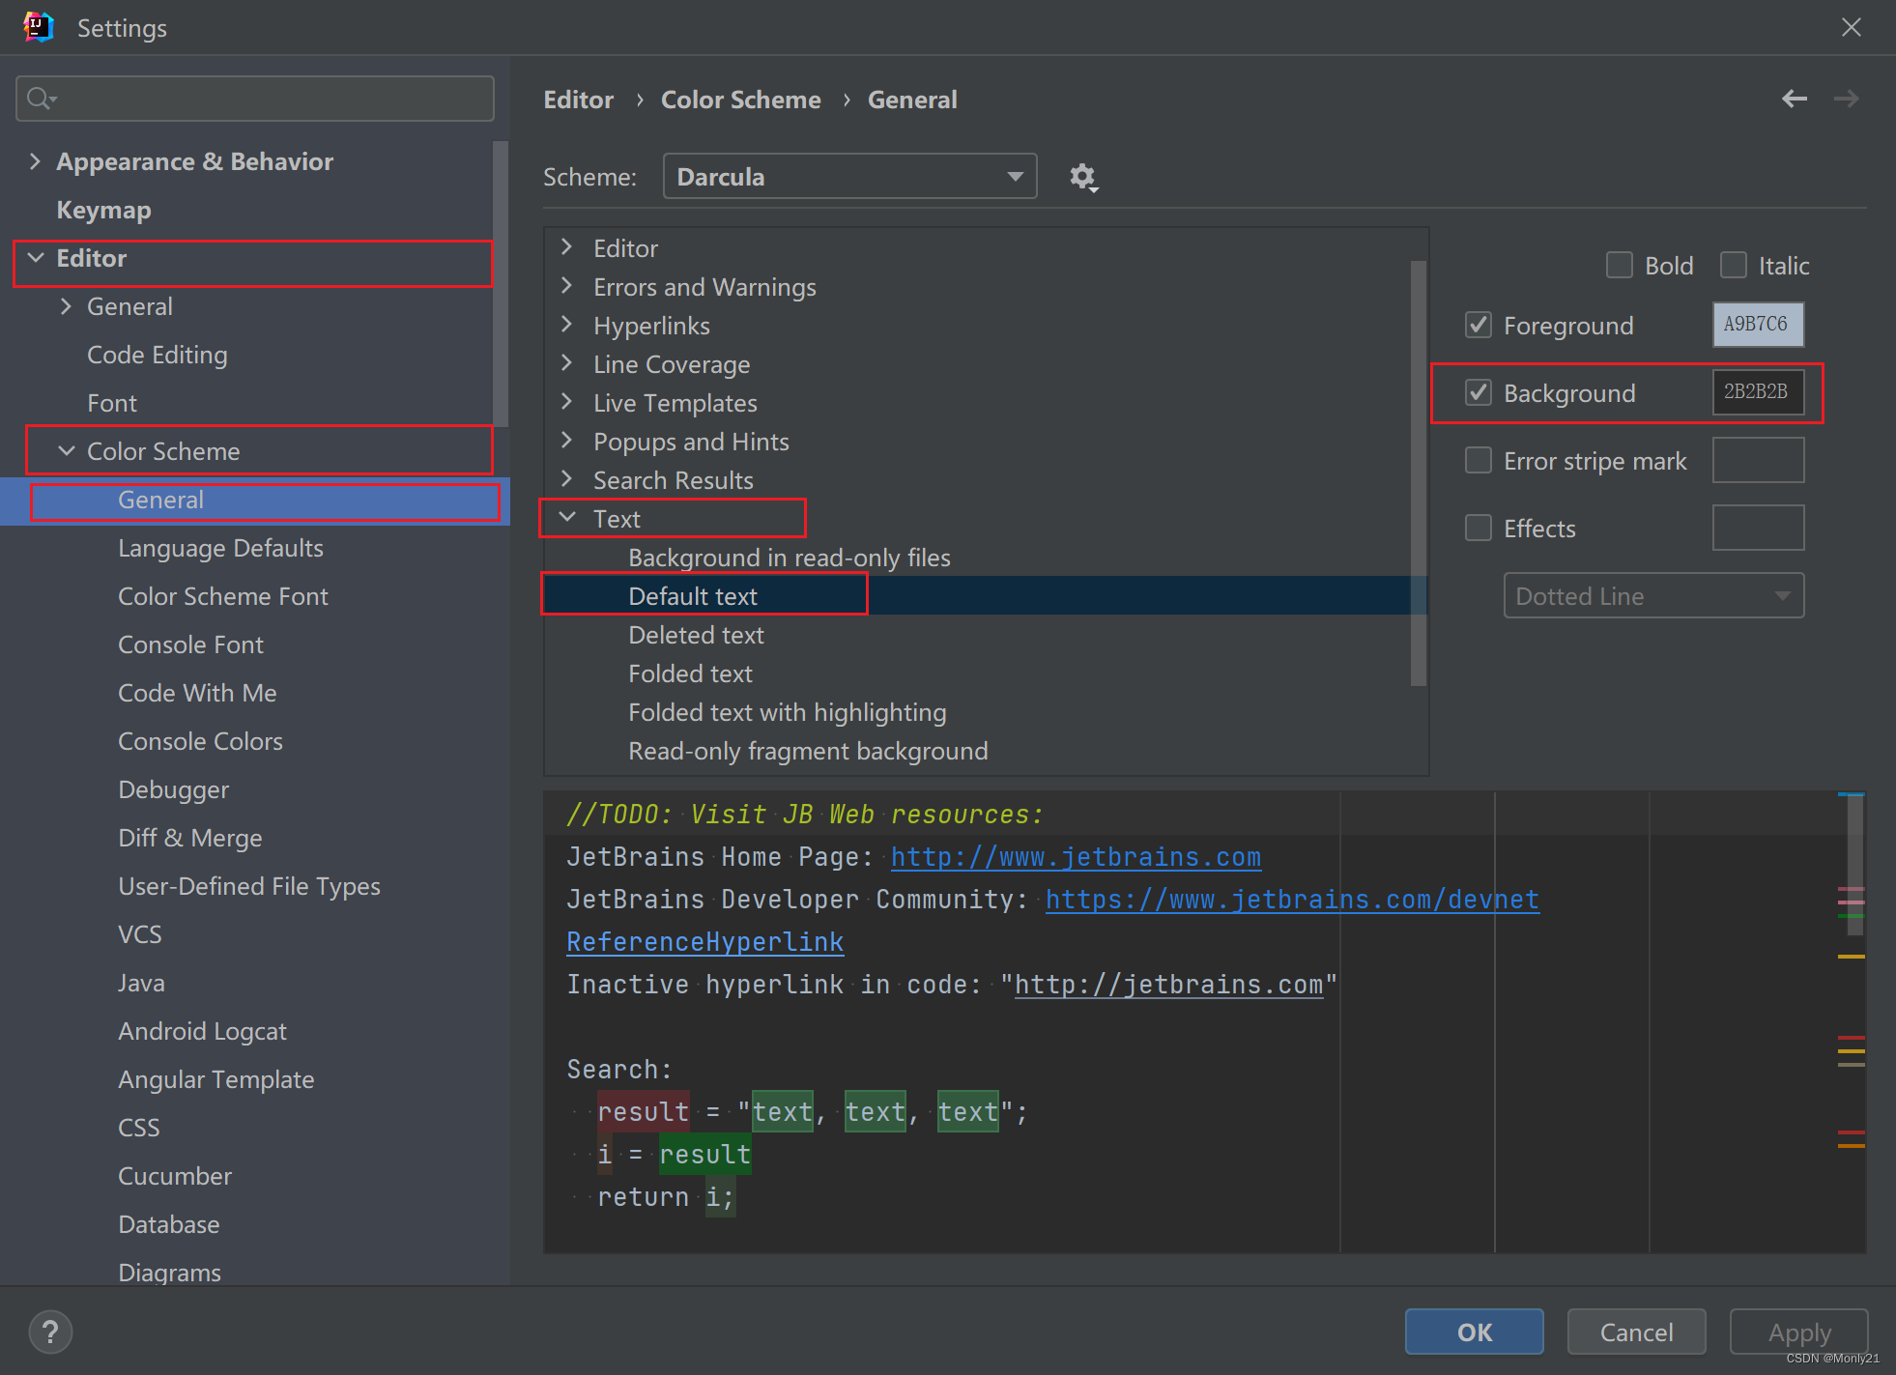Image resolution: width=1896 pixels, height=1375 pixels.
Task: Click the scheme settings gear icon
Action: [1083, 177]
